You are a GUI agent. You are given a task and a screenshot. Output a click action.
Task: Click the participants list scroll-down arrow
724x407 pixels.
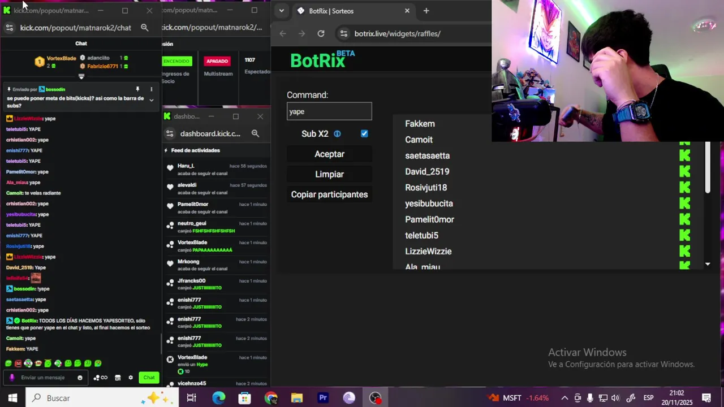708,264
